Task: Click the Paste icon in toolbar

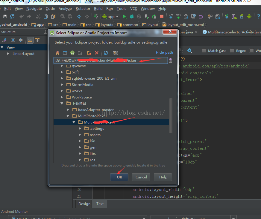Action: pyautogui.click(x=53, y=16)
